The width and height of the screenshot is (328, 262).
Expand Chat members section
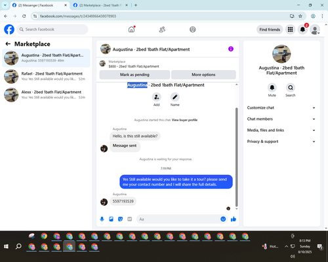[281, 119]
